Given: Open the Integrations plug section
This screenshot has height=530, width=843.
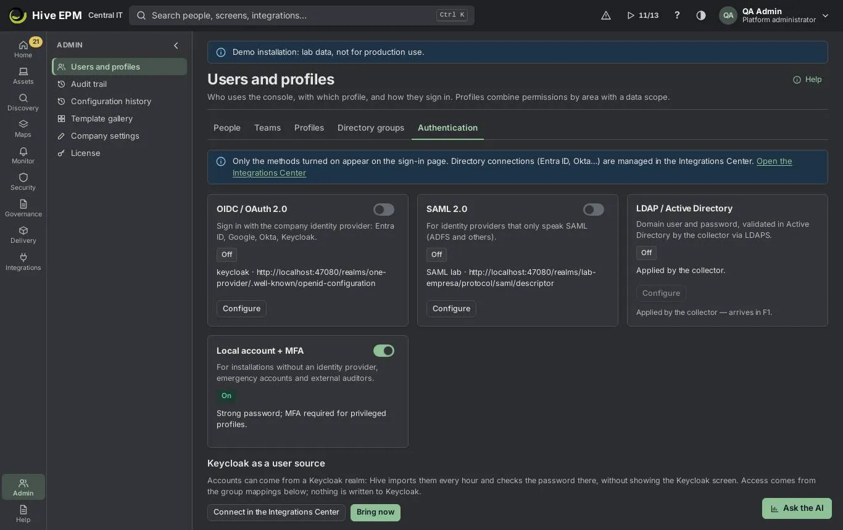Looking at the screenshot, I should (x=23, y=262).
